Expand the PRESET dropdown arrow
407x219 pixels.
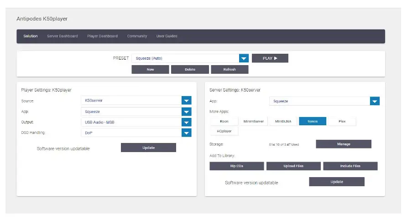pyautogui.click(x=244, y=58)
